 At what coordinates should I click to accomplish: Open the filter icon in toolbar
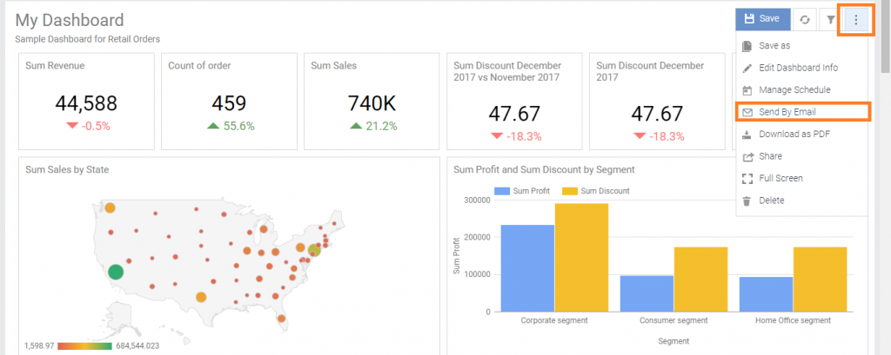click(830, 20)
